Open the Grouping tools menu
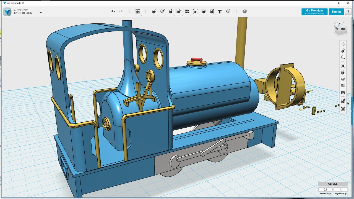The height and width of the screenshot is (199, 354). pyautogui.click(x=195, y=11)
